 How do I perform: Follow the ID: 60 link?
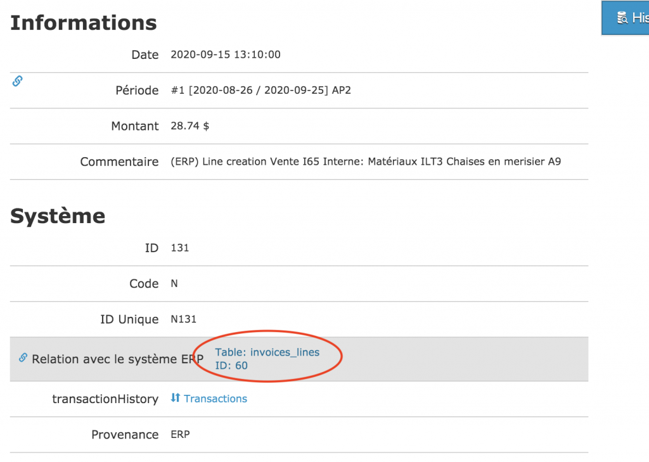231,366
